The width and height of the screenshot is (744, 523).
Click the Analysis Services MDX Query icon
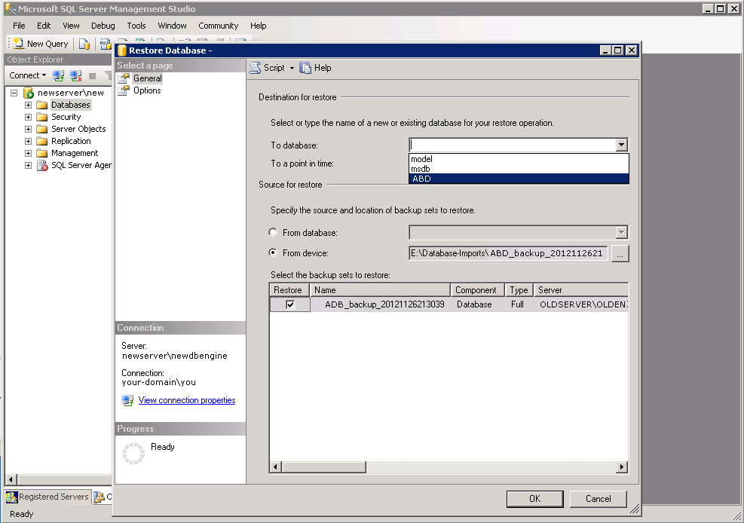point(106,44)
